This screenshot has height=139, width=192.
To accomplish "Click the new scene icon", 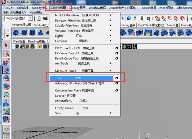I will point(39,18).
